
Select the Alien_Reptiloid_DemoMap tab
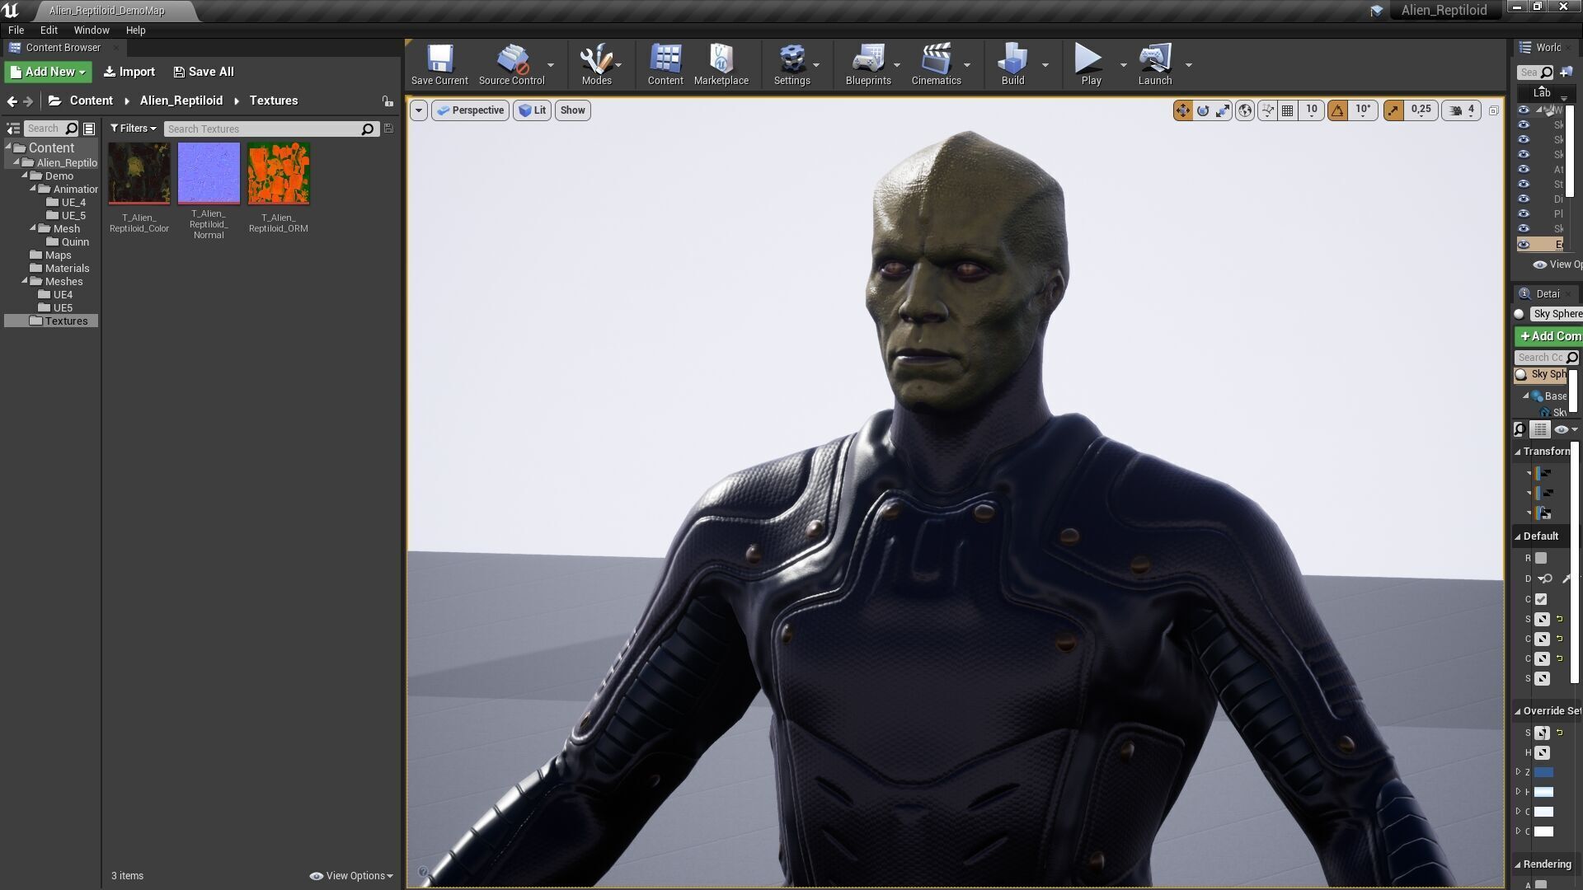[107, 11]
